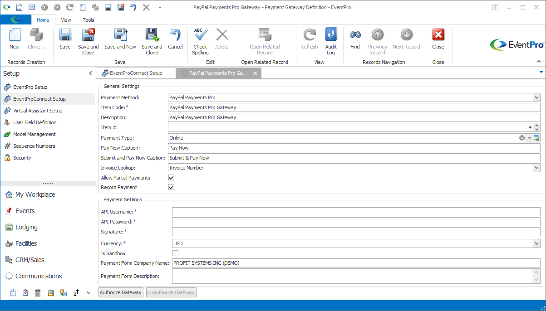
Task: Click Save and Close in the ribbon
Action: coord(88,41)
